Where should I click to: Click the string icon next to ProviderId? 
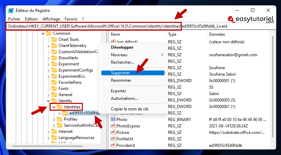click(113, 145)
